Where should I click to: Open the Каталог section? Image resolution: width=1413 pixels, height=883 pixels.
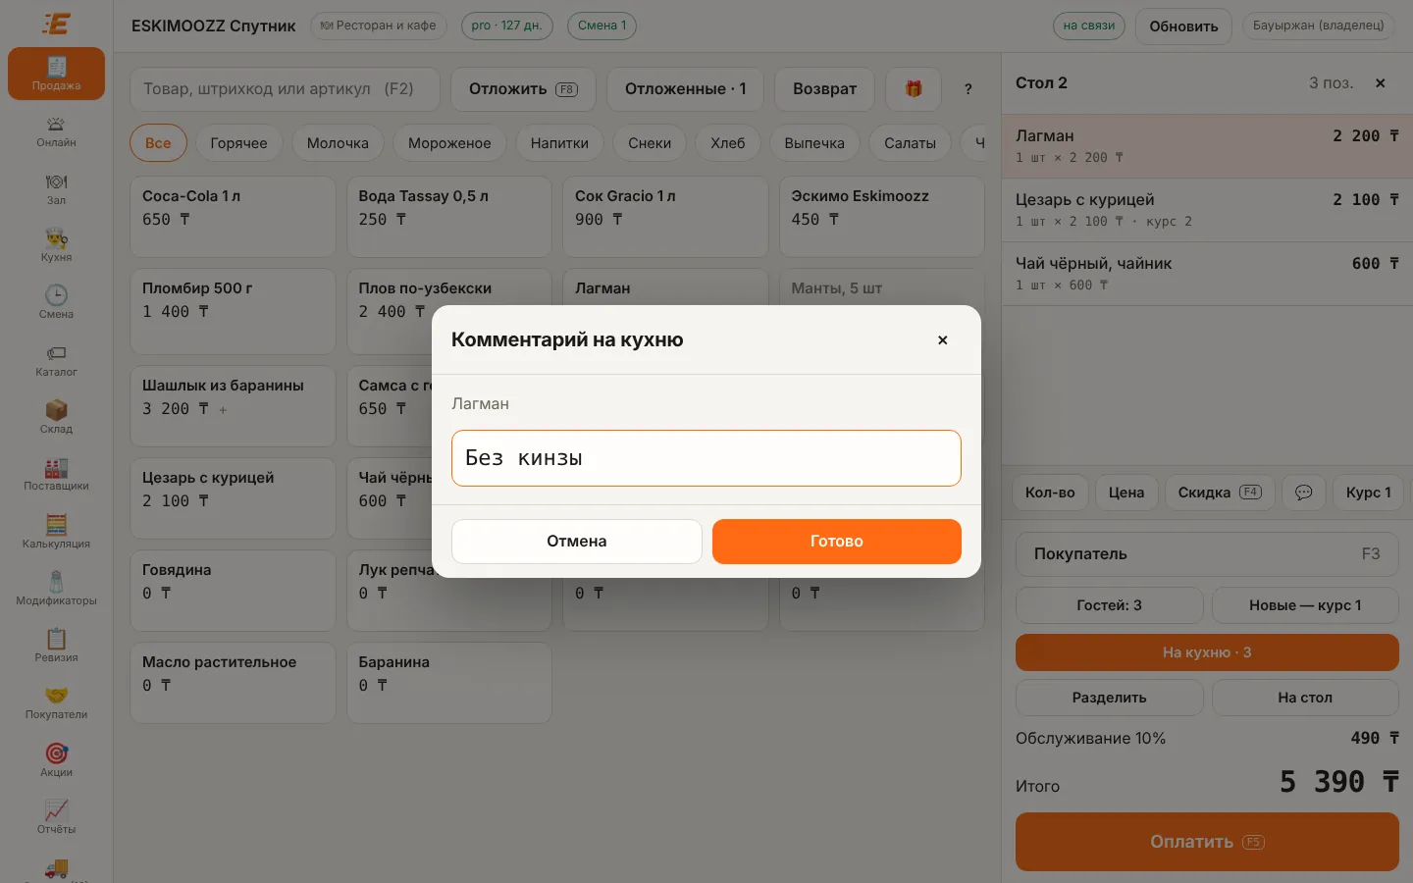(x=56, y=361)
